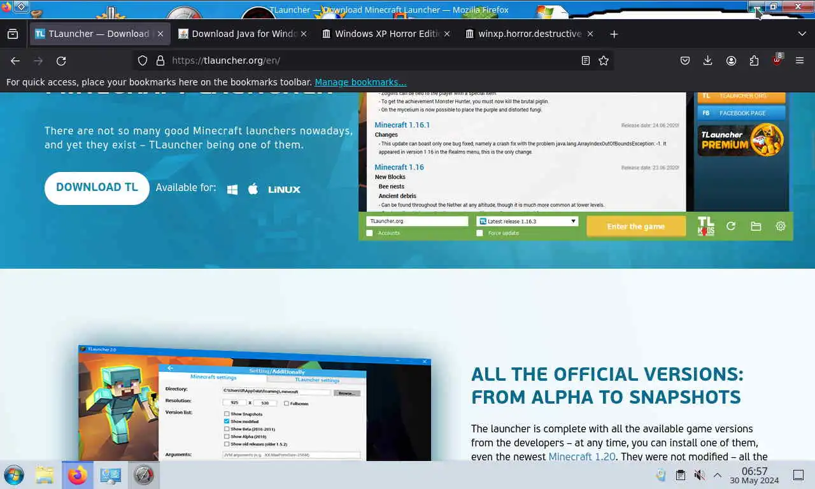Open the Start menu orb
815x489 pixels.
pyautogui.click(x=13, y=475)
